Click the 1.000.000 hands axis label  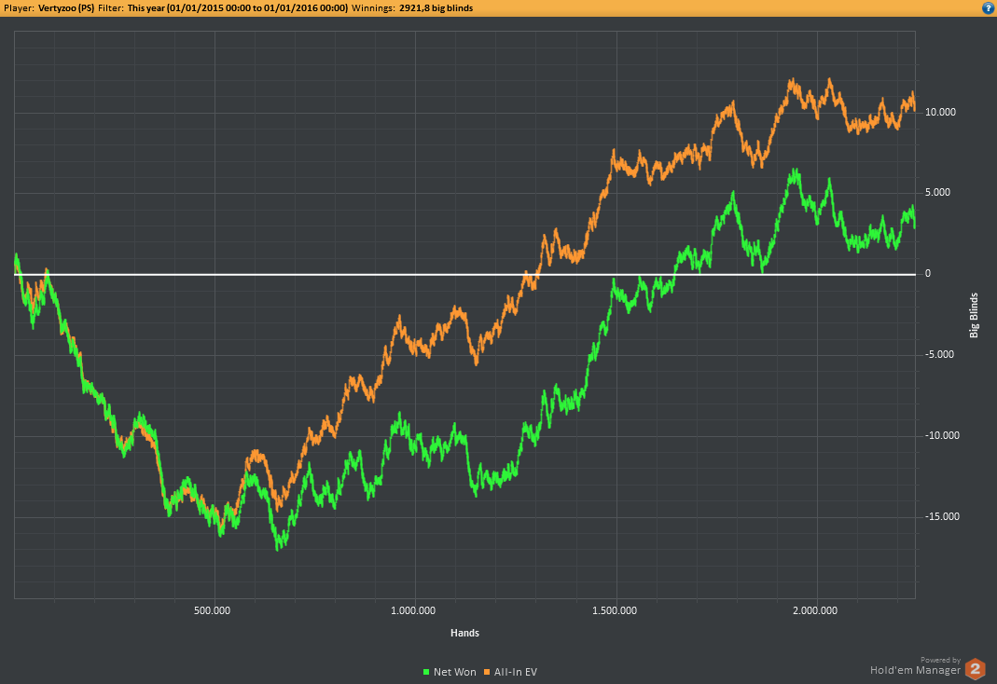click(413, 611)
